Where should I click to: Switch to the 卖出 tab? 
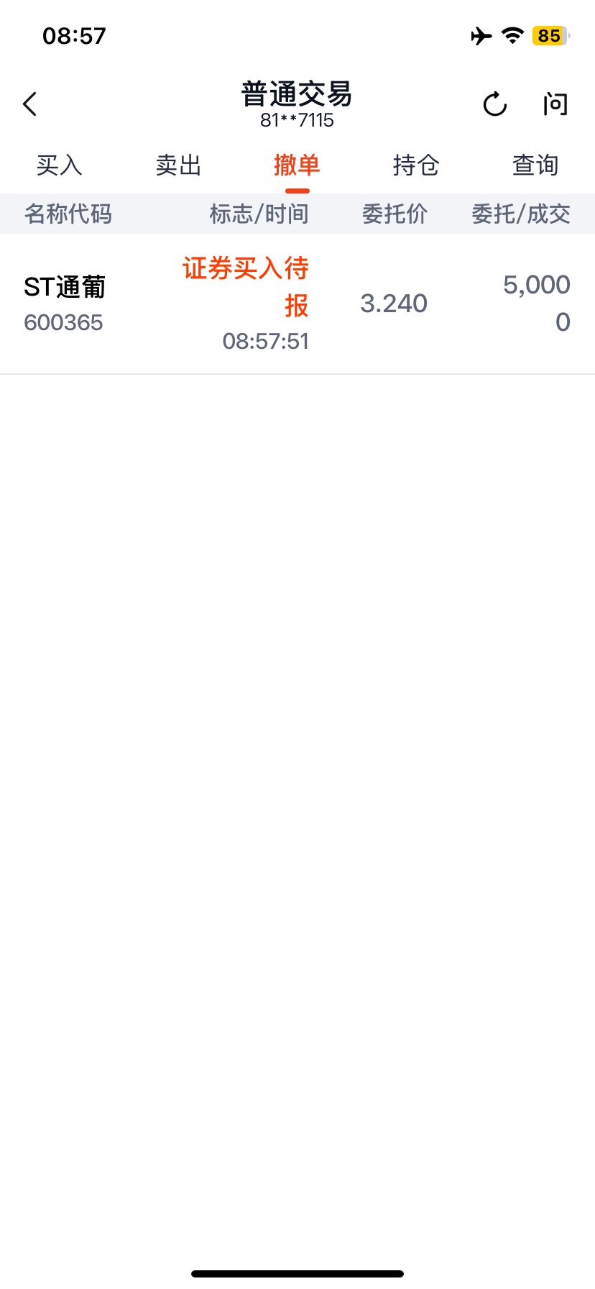tap(178, 165)
